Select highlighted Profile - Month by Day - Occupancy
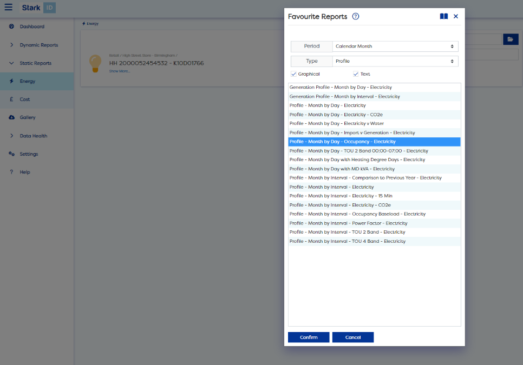The width and height of the screenshot is (523, 365). point(374,142)
